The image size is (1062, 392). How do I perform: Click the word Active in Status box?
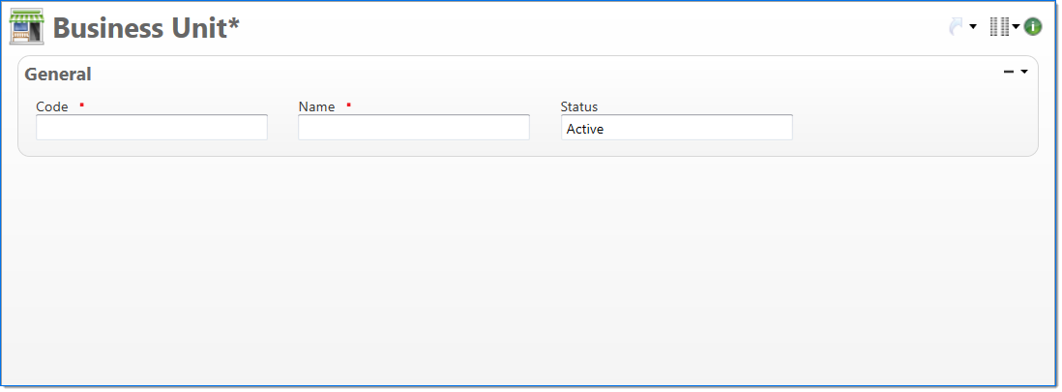[585, 129]
